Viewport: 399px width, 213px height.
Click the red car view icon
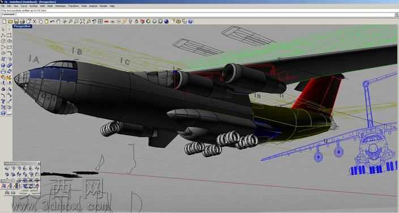click(107, 22)
